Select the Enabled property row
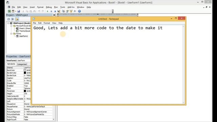This screenshot has height=122, width=217. (x=19, y=86)
